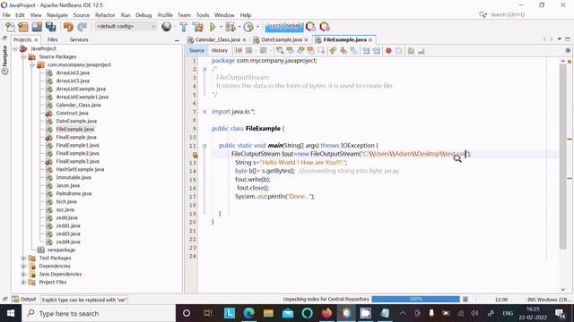574x322 pixels.
Task: Open the Debug menu
Action: 143,15
